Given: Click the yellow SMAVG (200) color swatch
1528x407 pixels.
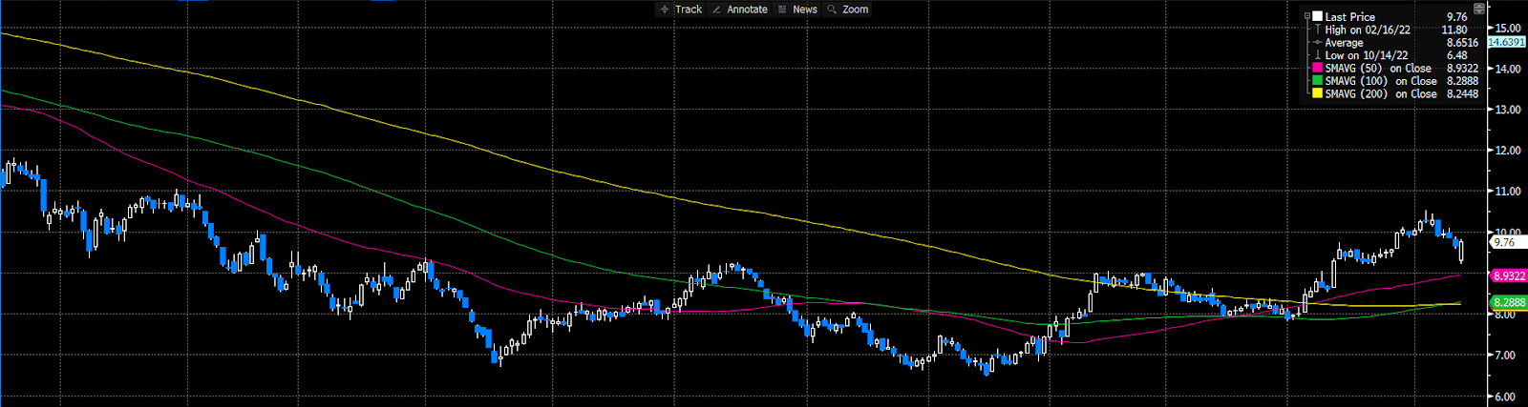Looking at the screenshot, I should 1318,94.
